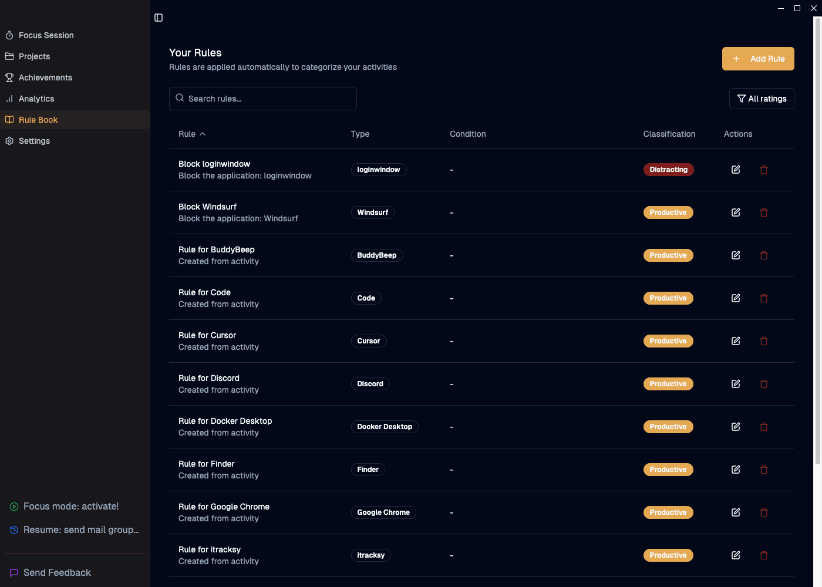The width and height of the screenshot is (822, 587).
Task: Click the Add Rule button
Action: click(x=758, y=59)
